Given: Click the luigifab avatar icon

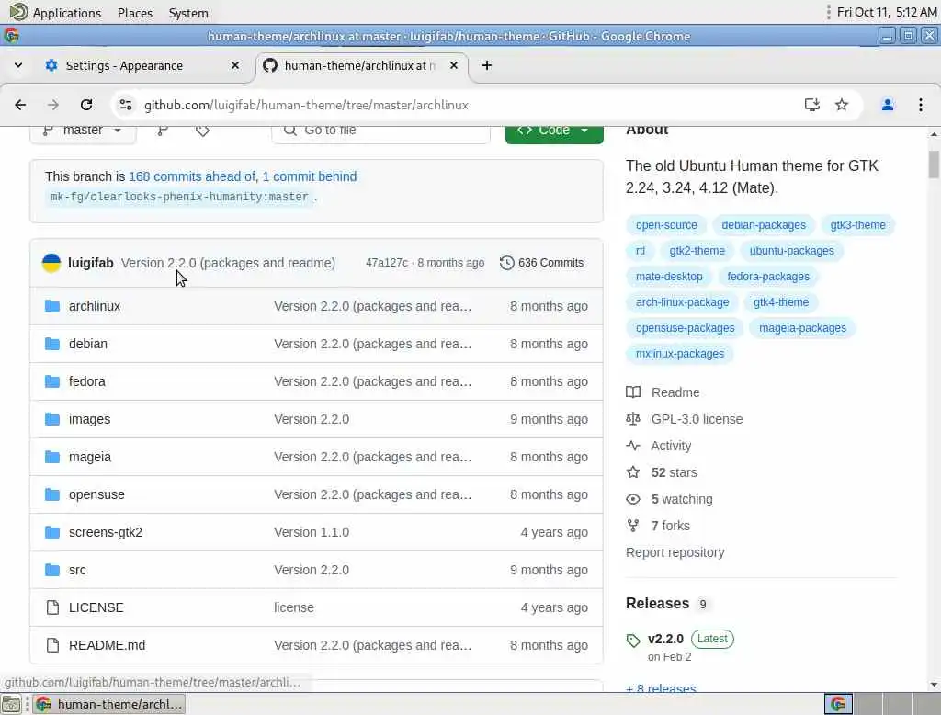Looking at the screenshot, I should [x=51, y=263].
